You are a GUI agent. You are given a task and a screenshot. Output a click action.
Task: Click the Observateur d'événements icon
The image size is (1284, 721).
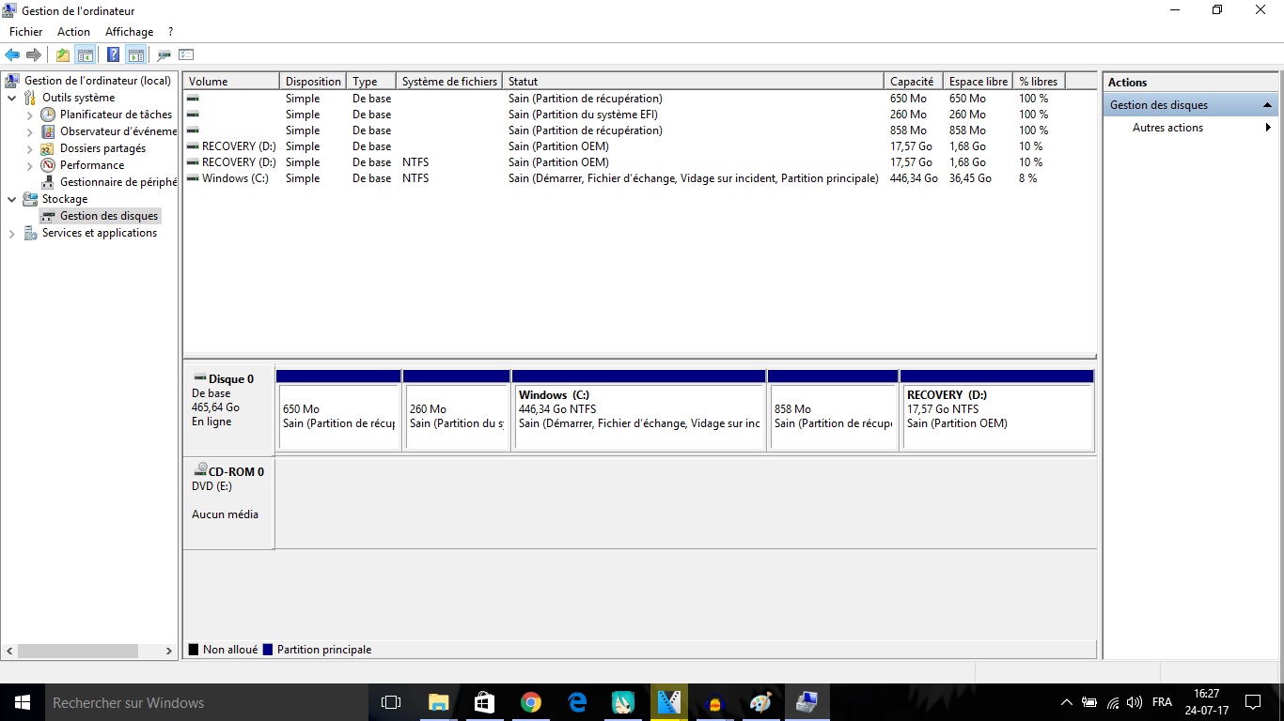click(48, 131)
